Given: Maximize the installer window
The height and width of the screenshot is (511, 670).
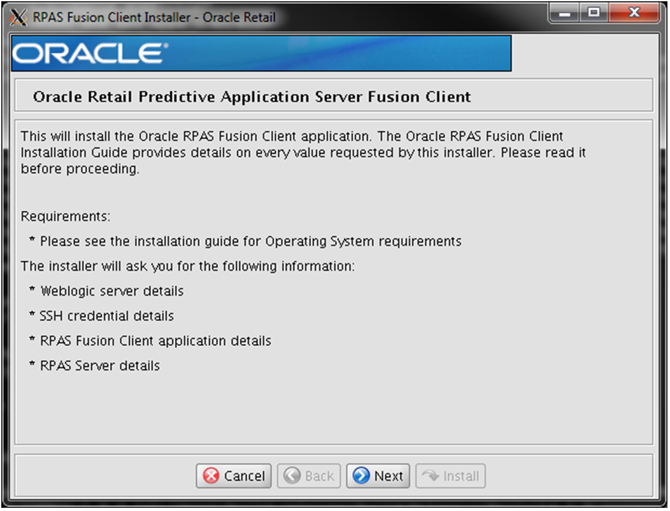Looking at the screenshot, I should pyautogui.click(x=594, y=12).
